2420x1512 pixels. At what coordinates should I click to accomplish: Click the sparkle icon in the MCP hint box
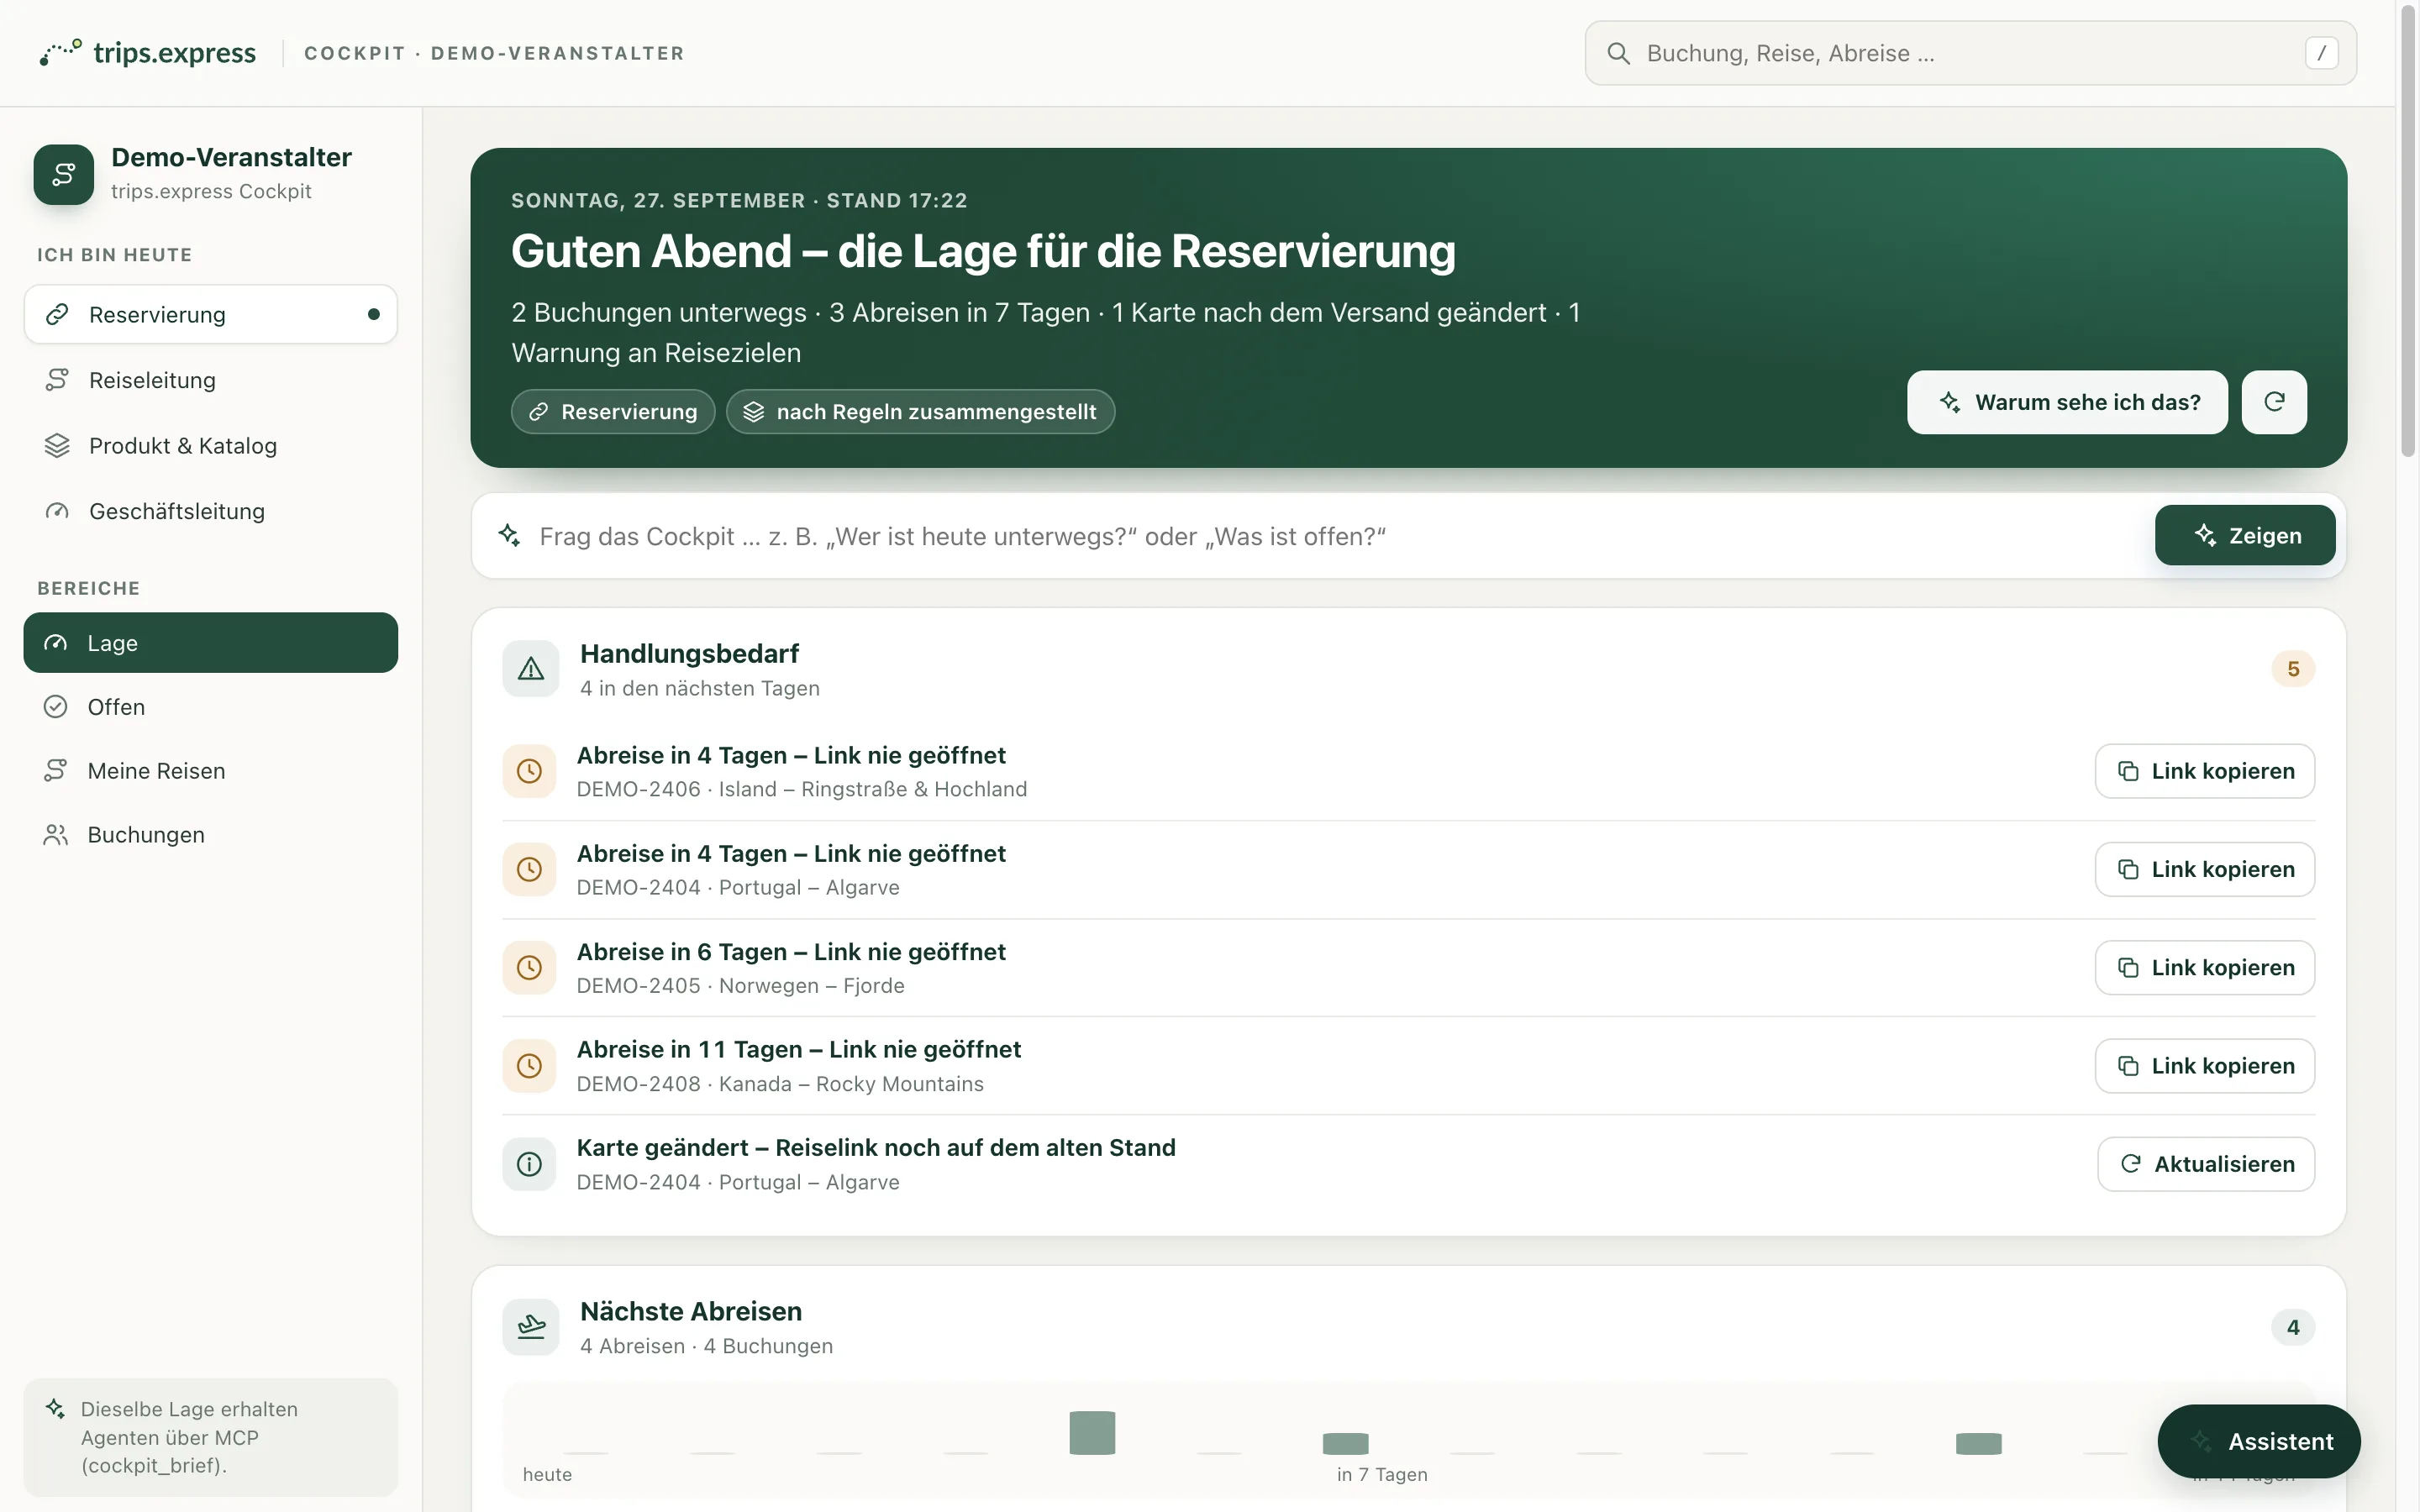click(55, 1408)
